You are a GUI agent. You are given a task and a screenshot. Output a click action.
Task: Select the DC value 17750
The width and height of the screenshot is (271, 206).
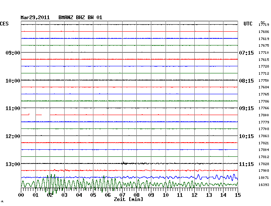click(x=264, y=80)
